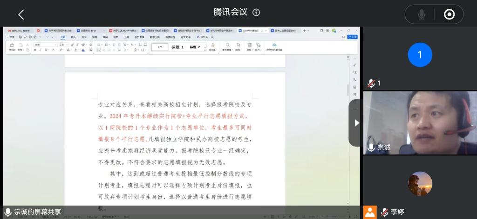Screen dimensions: 477x219
Task: Open the font name dropdown
Action: [45, 45]
